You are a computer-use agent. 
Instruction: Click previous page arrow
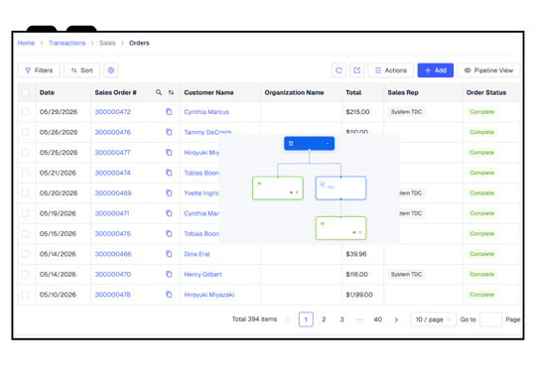(x=288, y=319)
